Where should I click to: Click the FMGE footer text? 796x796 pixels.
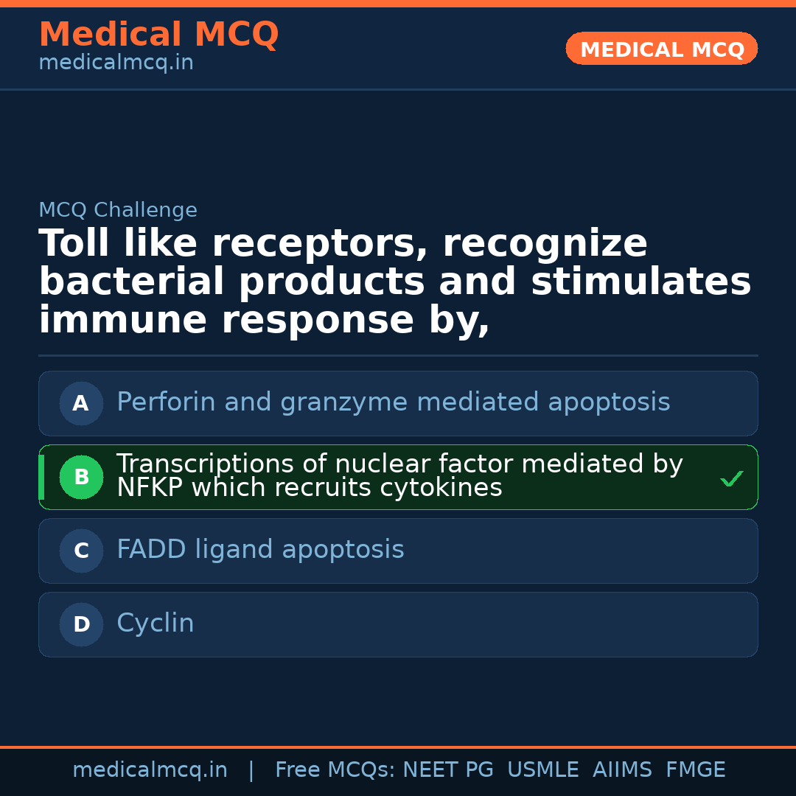[696, 770]
